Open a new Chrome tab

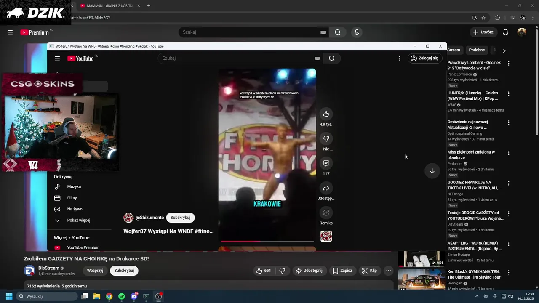click(x=149, y=6)
